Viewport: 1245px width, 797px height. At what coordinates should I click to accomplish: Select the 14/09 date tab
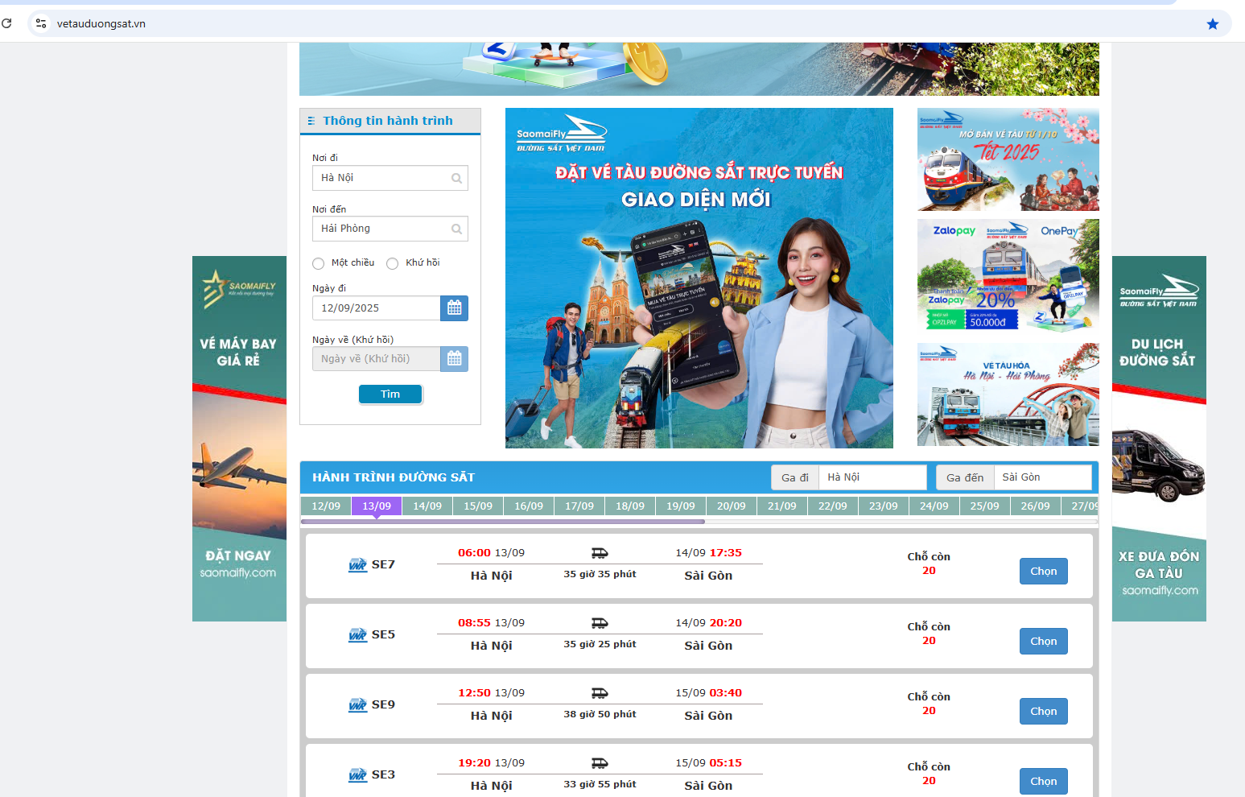point(427,506)
